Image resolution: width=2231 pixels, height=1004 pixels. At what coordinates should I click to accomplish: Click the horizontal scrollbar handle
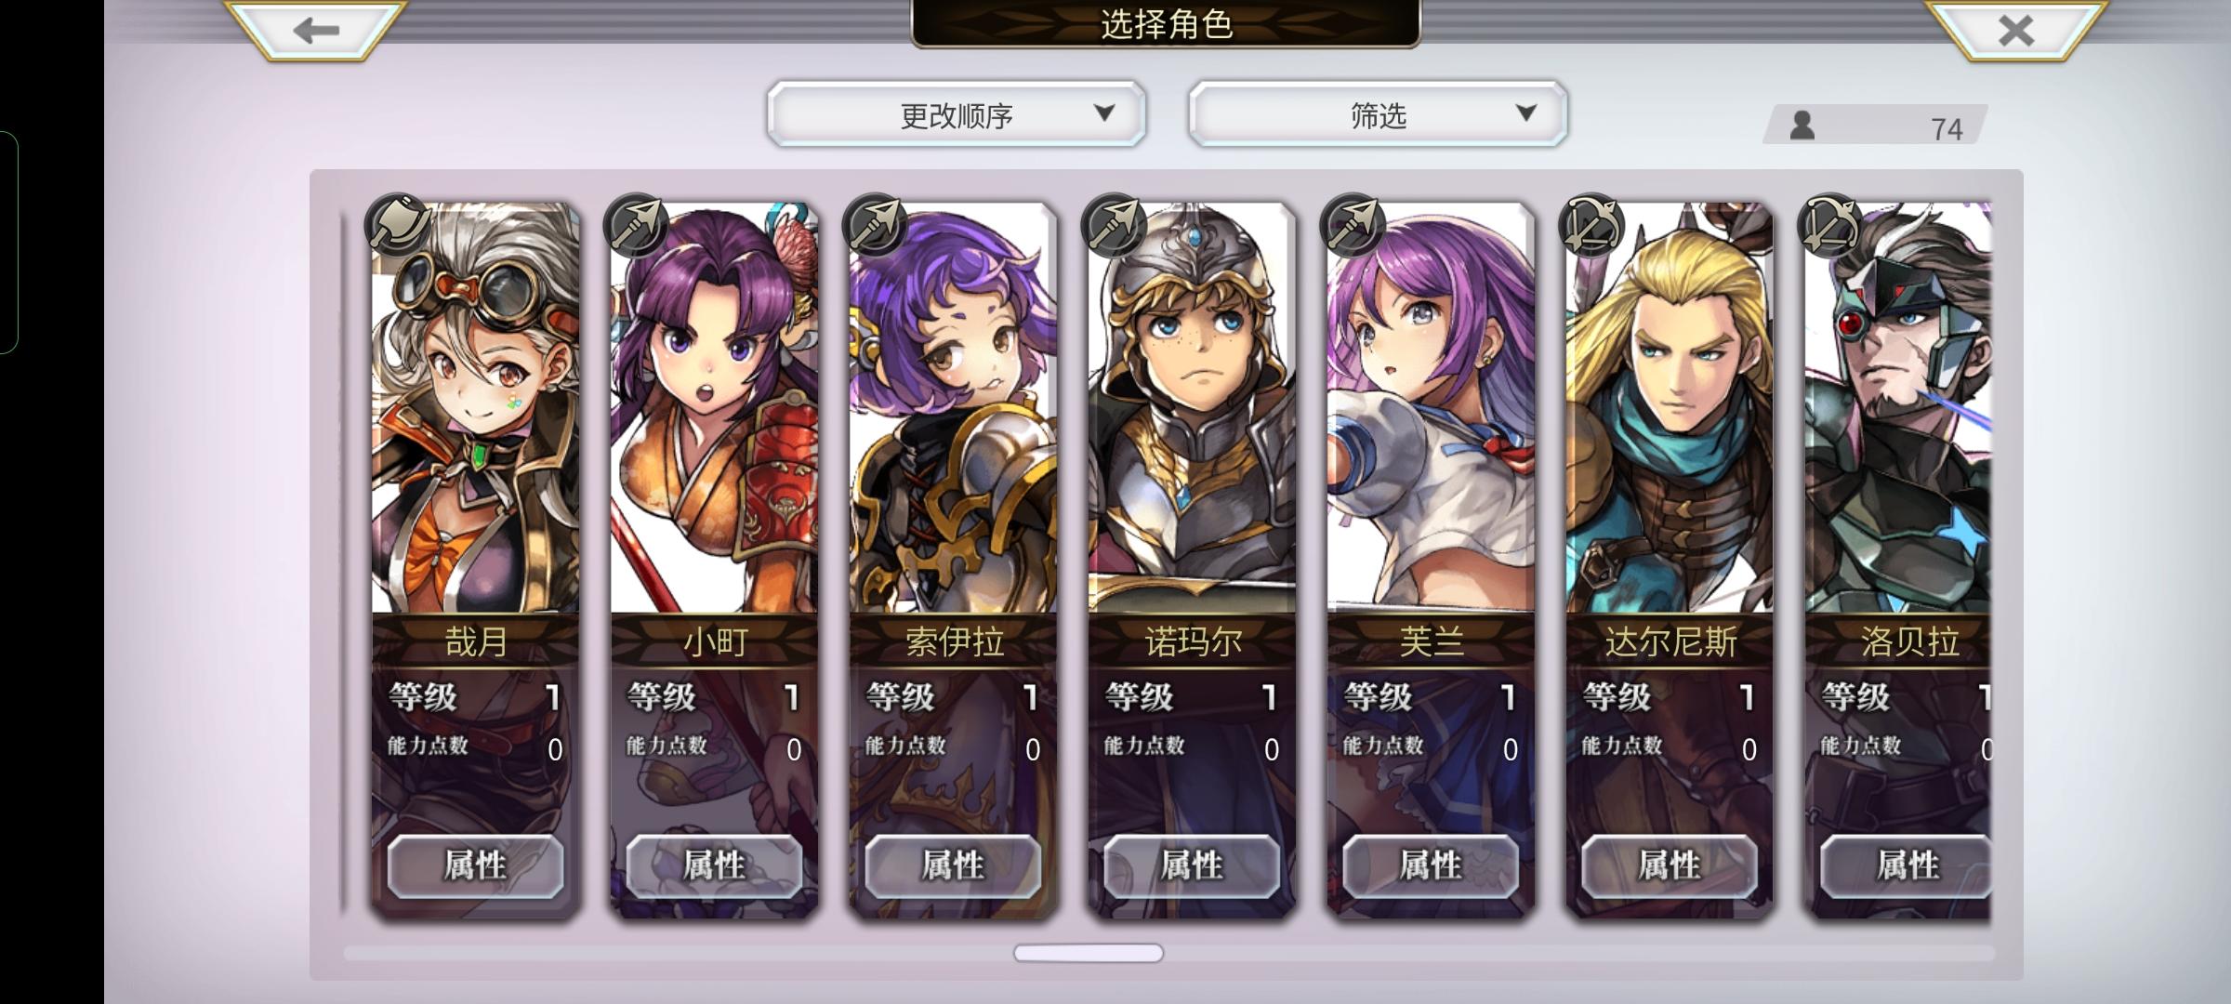[1088, 953]
